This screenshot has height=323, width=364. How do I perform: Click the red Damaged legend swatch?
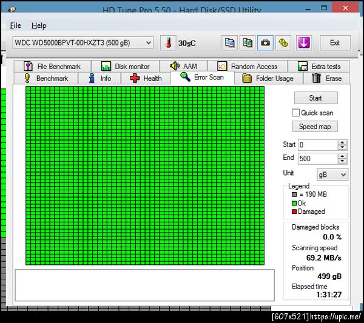[294, 211]
